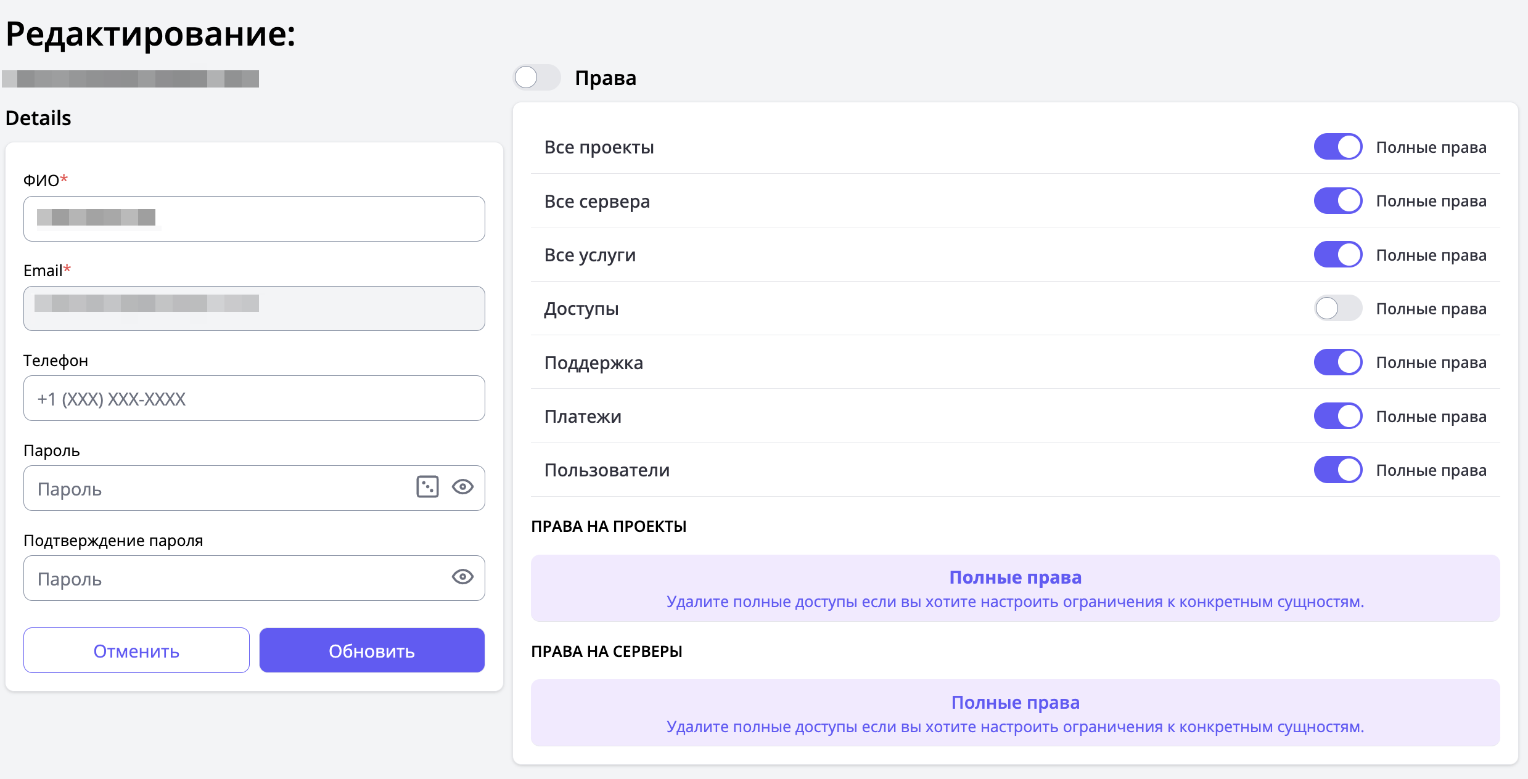Toggle Поддержка full rights switch
This screenshot has width=1528, height=779.
click(1337, 362)
